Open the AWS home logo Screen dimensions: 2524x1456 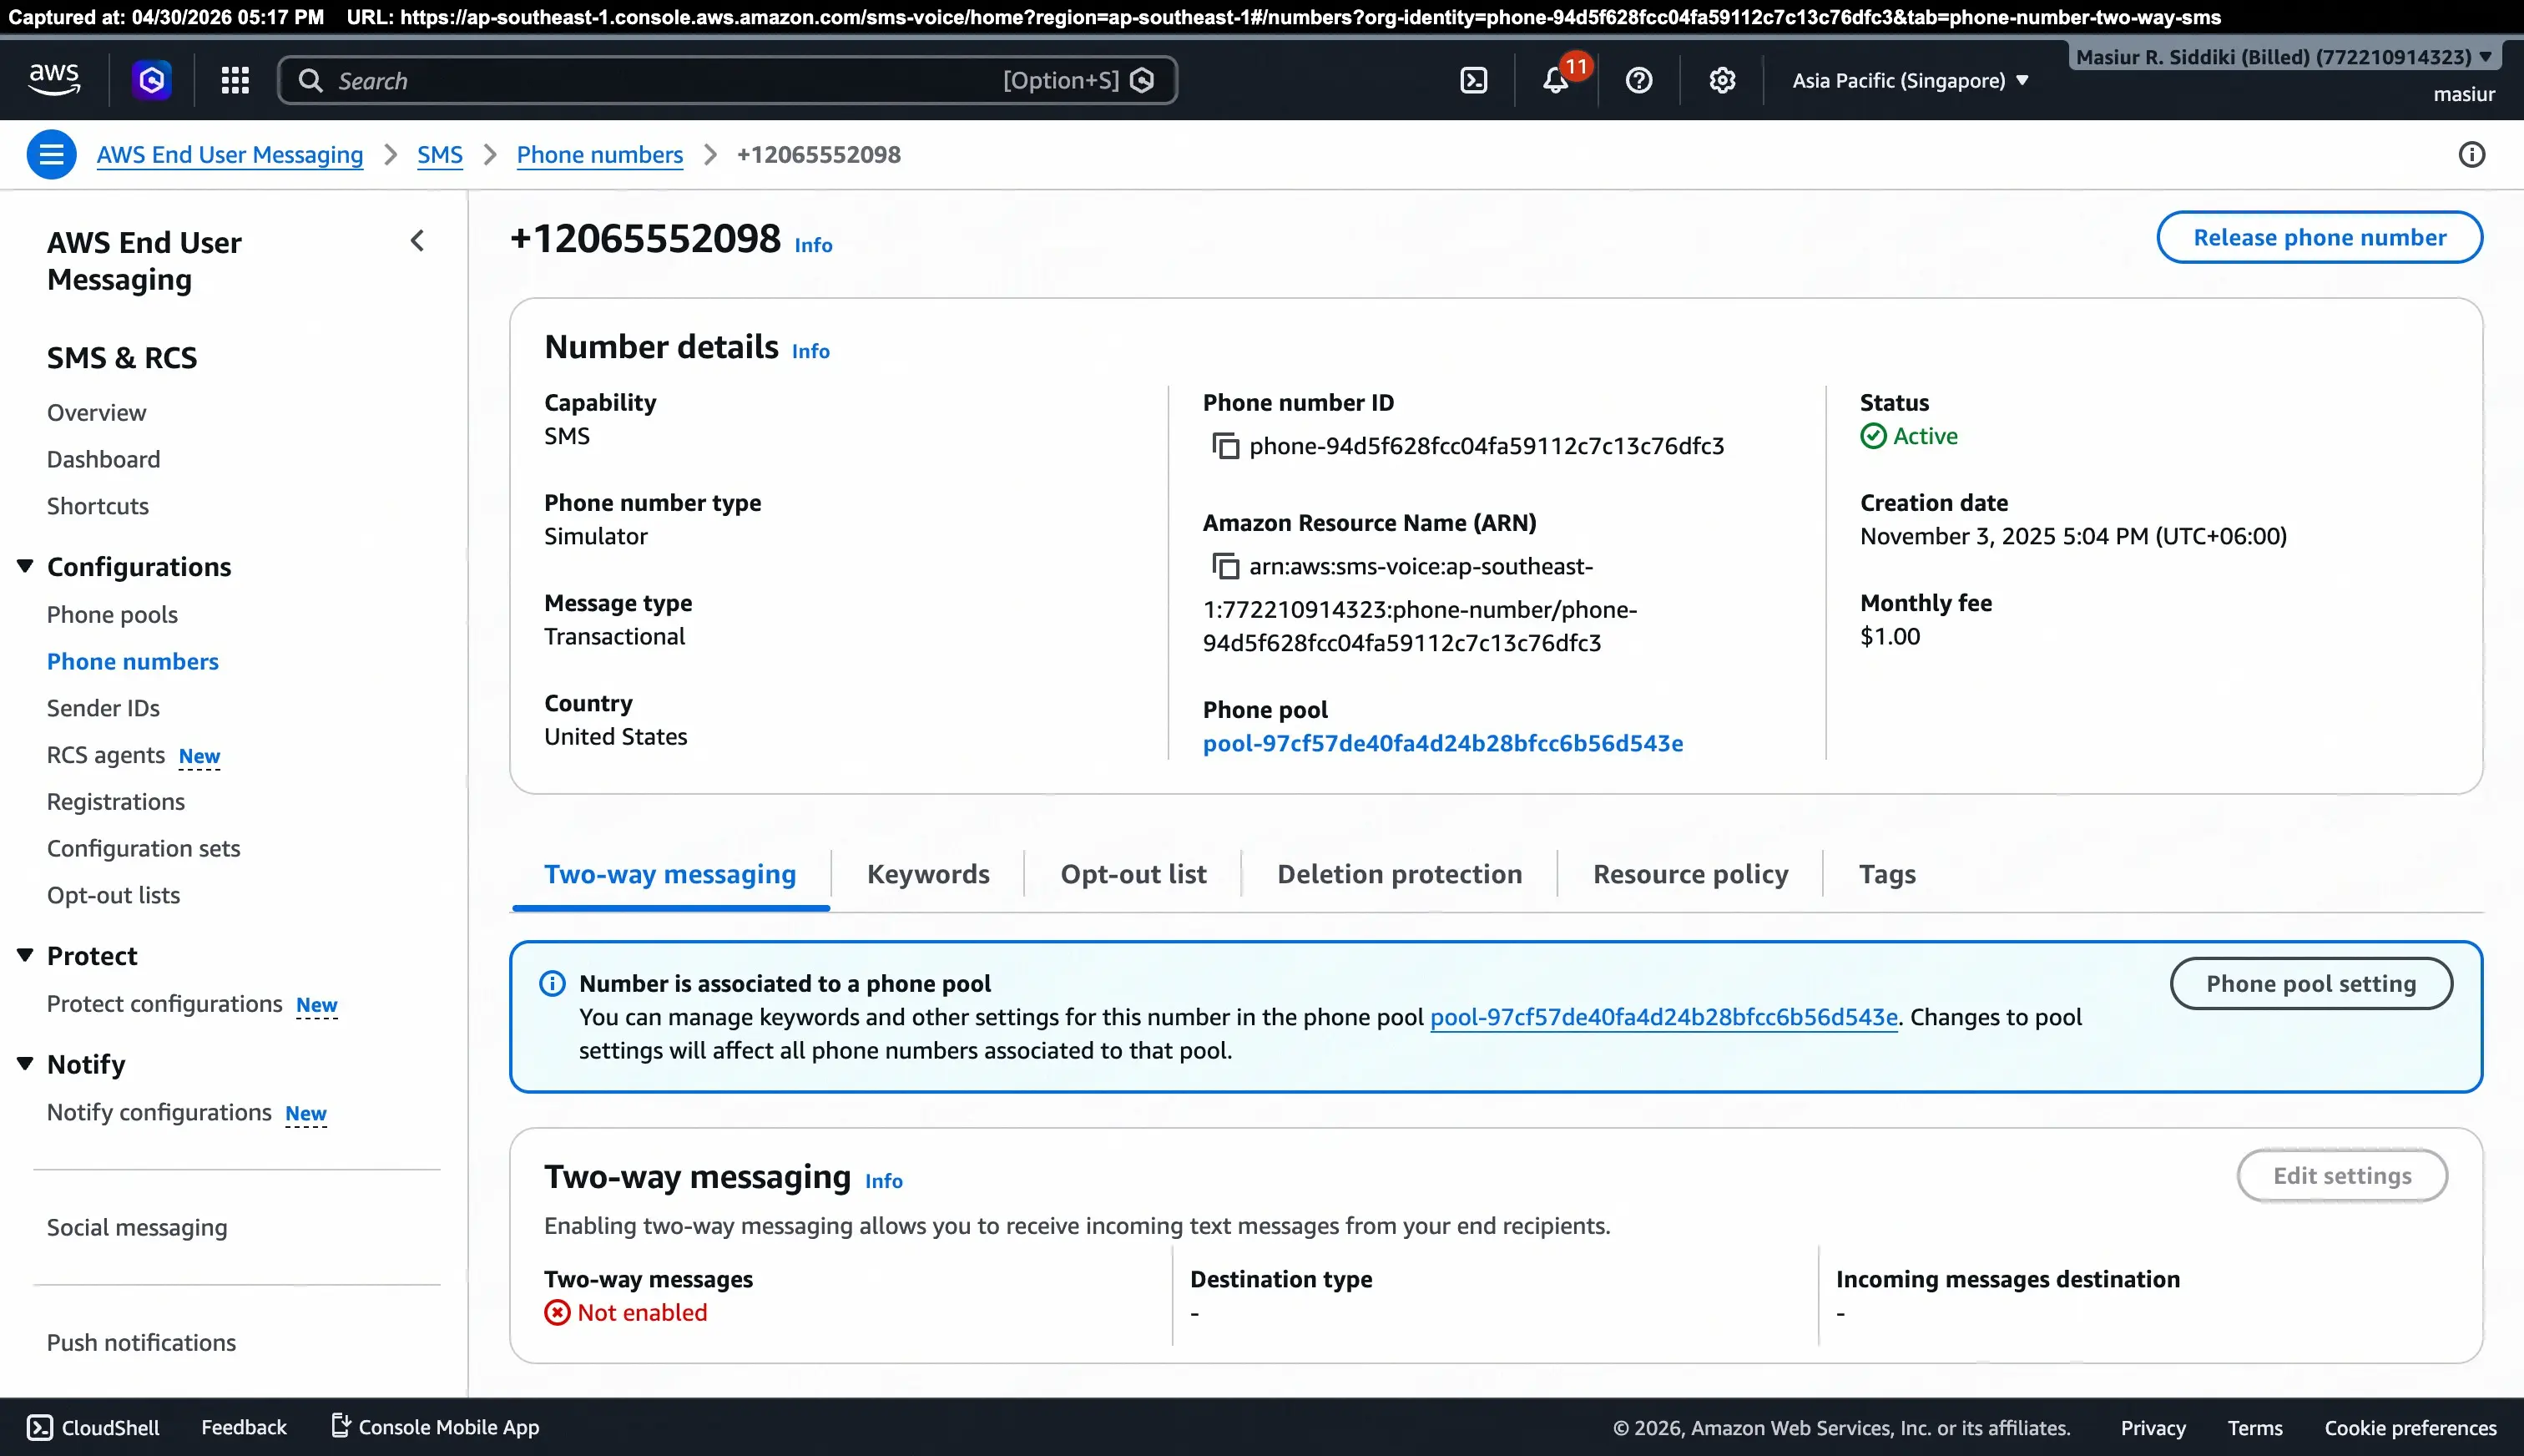click(54, 80)
